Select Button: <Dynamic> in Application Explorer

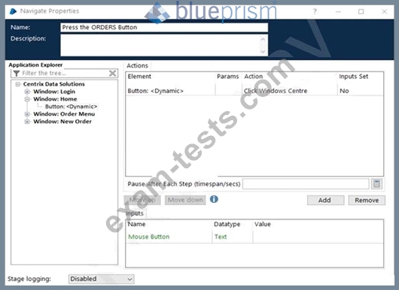(x=71, y=107)
